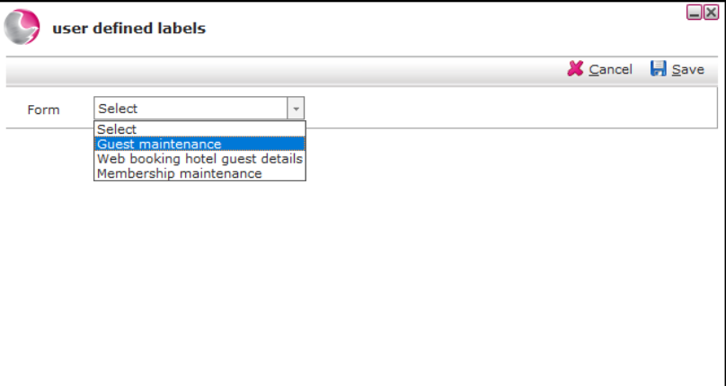Click the blue floppy disk Save icon
This screenshot has height=386, width=726.
(658, 69)
